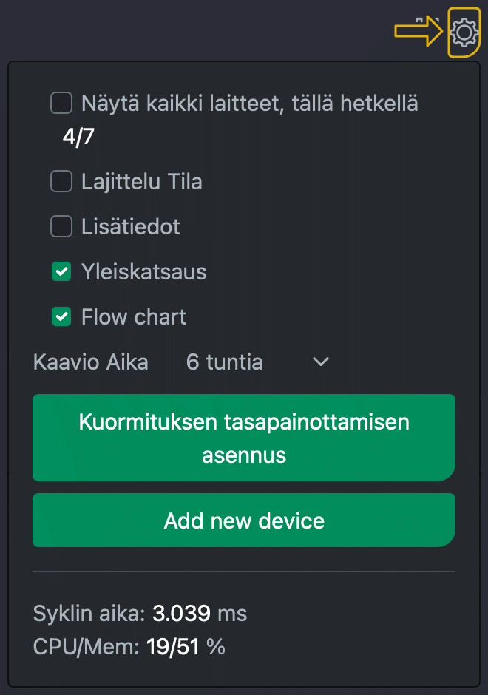This screenshot has width=488, height=695.
Task: Click the "CPU/Mem" usage statistic
Action: click(x=129, y=646)
